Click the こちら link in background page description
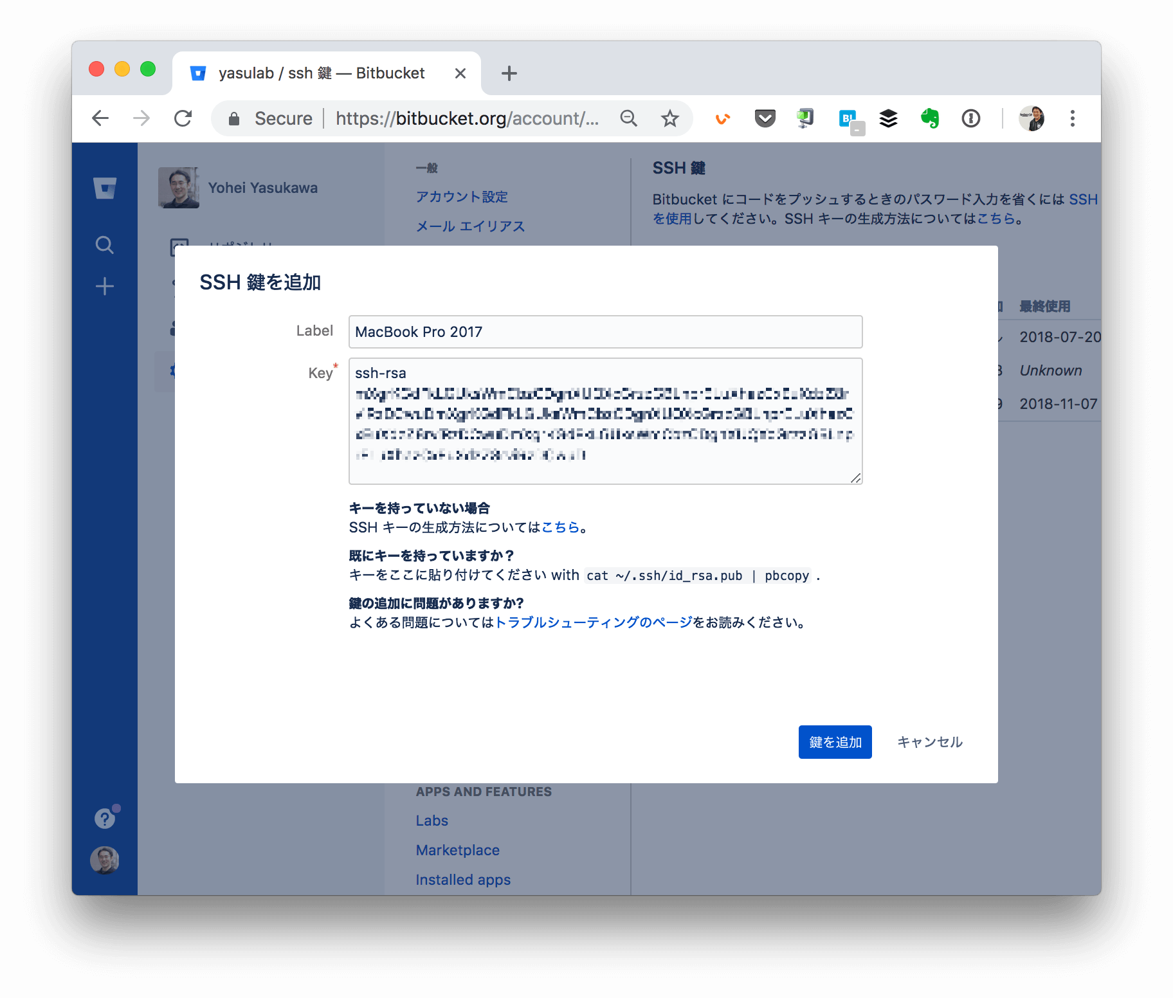 pyautogui.click(x=996, y=219)
